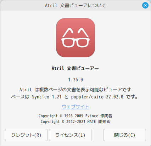Click the empty title bar area left of the title

click(x=22, y=5)
